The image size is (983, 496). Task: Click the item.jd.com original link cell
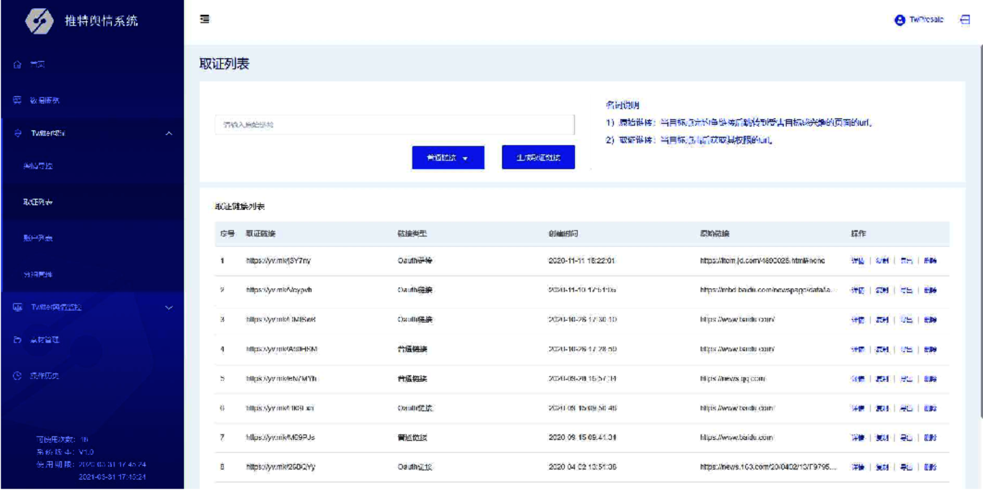(x=762, y=261)
